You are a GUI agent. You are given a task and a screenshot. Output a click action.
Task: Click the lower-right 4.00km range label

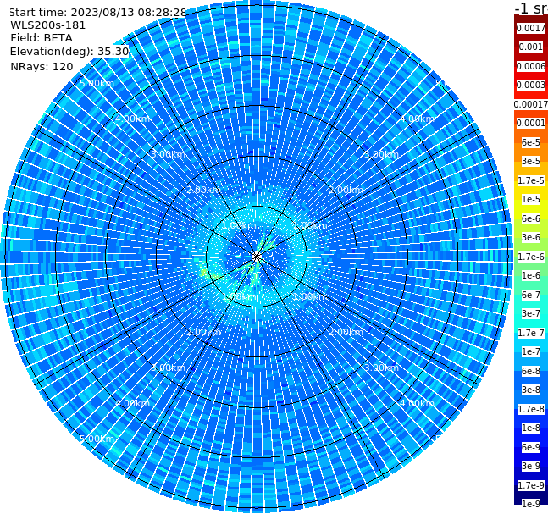point(417,403)
